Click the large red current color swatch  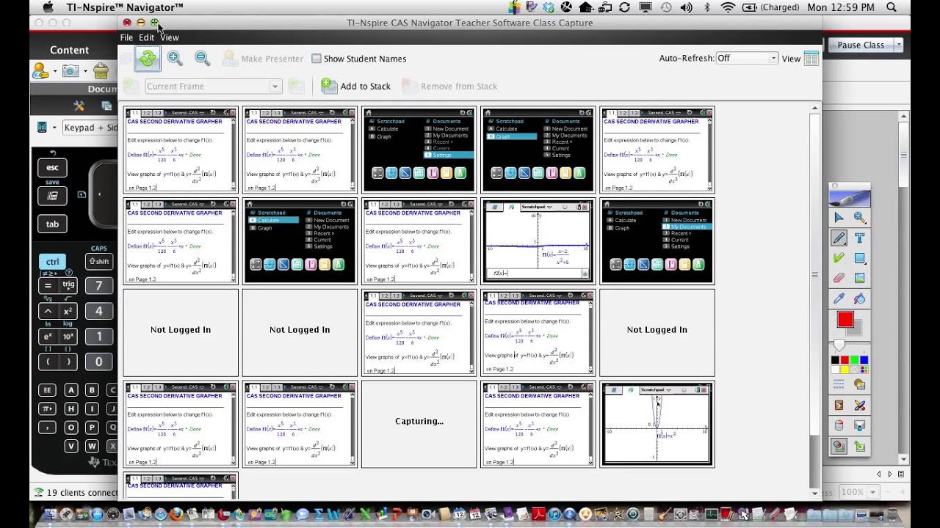coord(845,320)
